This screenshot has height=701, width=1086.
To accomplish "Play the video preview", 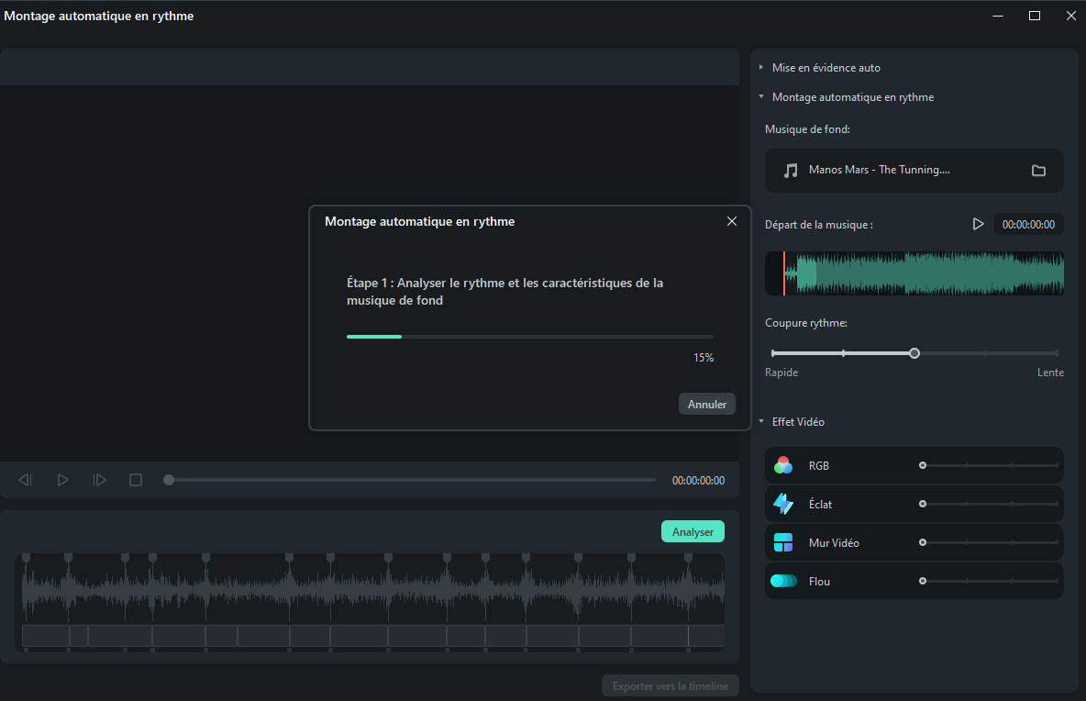I will (62, 480).
